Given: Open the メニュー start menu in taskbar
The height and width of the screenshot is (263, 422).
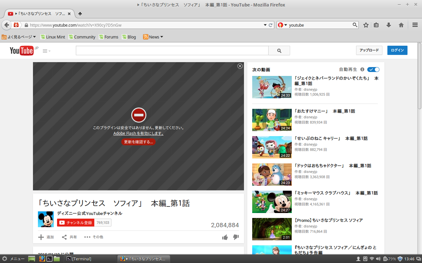Looking at the screenshot, I should click(x=13, y=259).
